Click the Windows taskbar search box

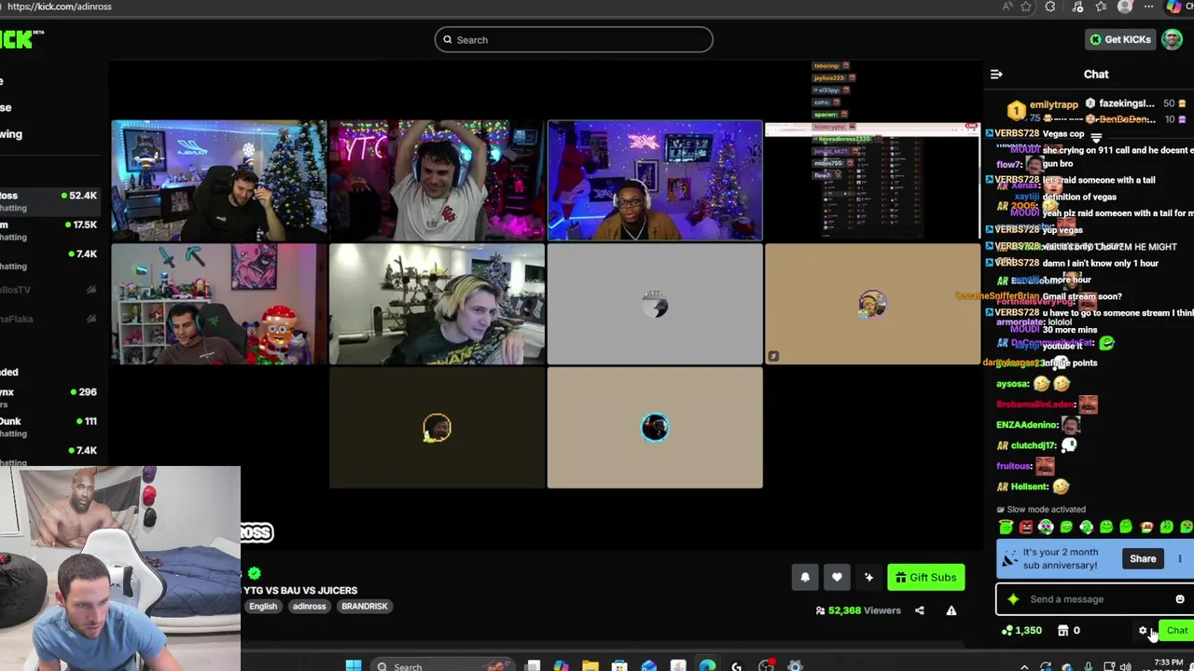(x=443, y=665)
